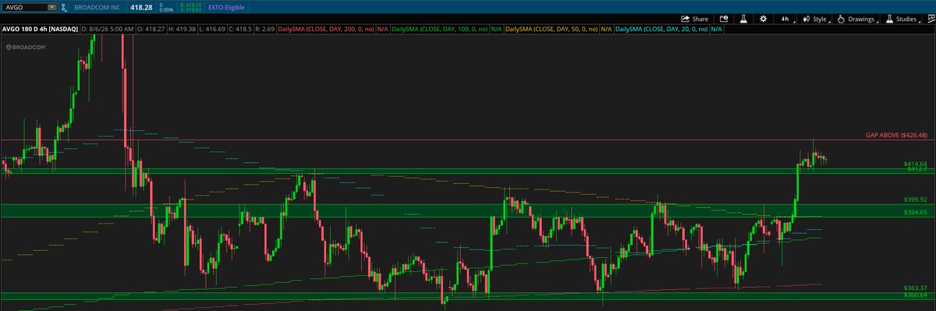
Task: Click the BROADCOM INC company name
Action: (97, 7)
